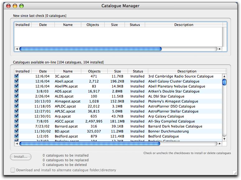Click right arrow of lower horizontal scrollbar
The width and height of the screenshot is (241, 180).
220,144
